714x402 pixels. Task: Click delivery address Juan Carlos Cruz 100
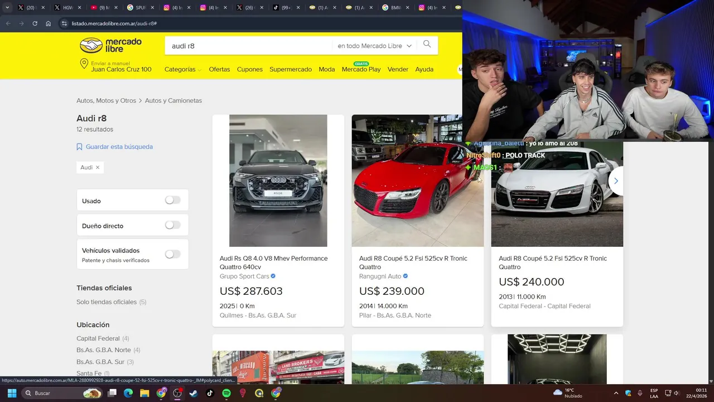pos(121,69)
